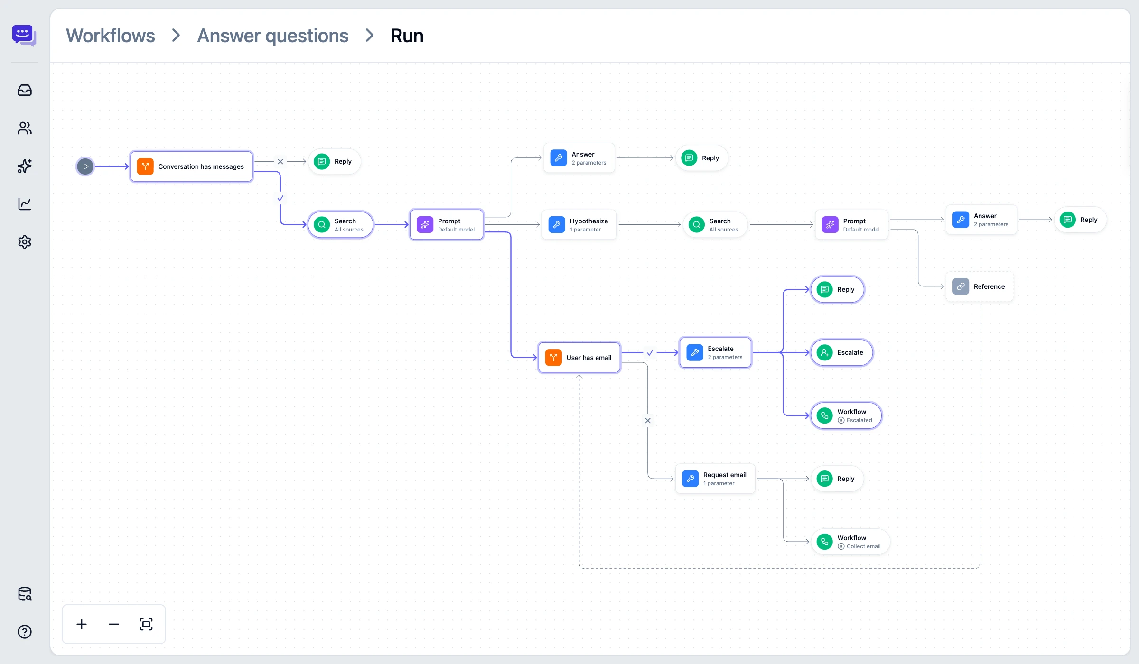The height and width of the screenshot is (664, 1139).
Task: Open the AI sparkles icon in sidebar
Action: pyautogui.click(x=25, y=166)
